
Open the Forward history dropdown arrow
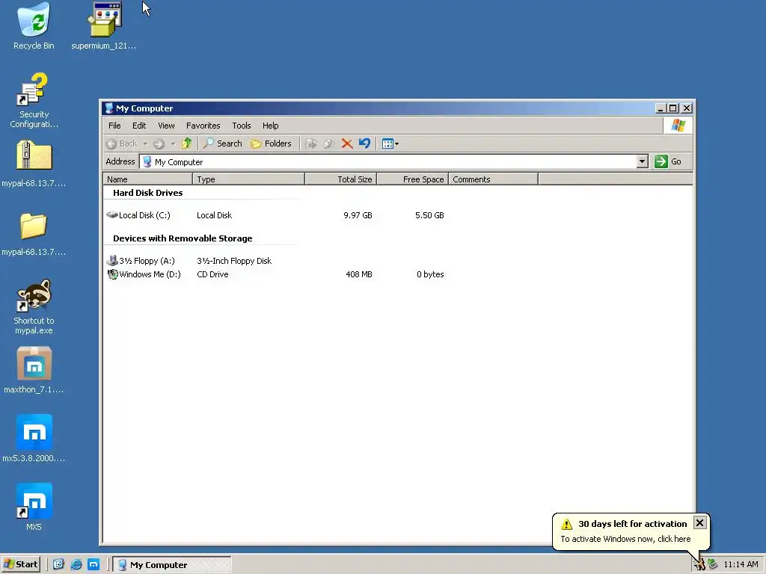tap(173, 144)
